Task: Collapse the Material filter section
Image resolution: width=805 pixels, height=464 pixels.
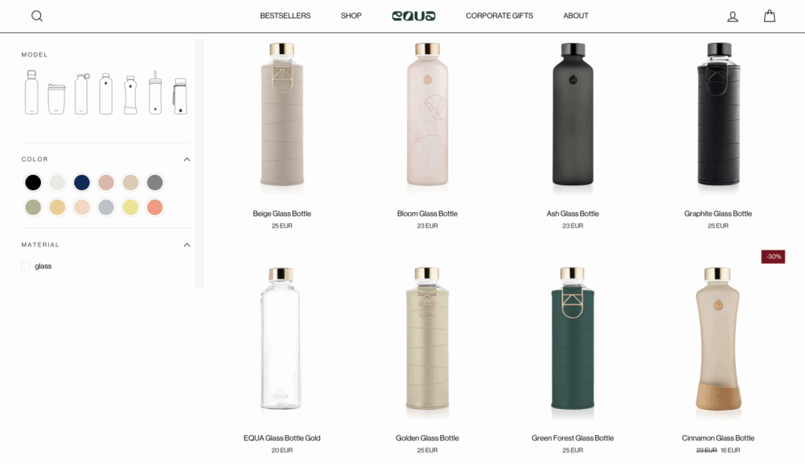Action: coord(187,245)
